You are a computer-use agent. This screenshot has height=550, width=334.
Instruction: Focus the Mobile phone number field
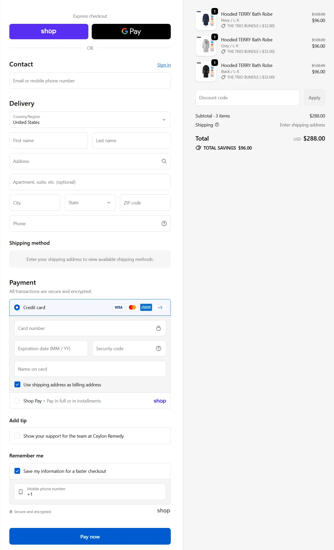(90, 492)
